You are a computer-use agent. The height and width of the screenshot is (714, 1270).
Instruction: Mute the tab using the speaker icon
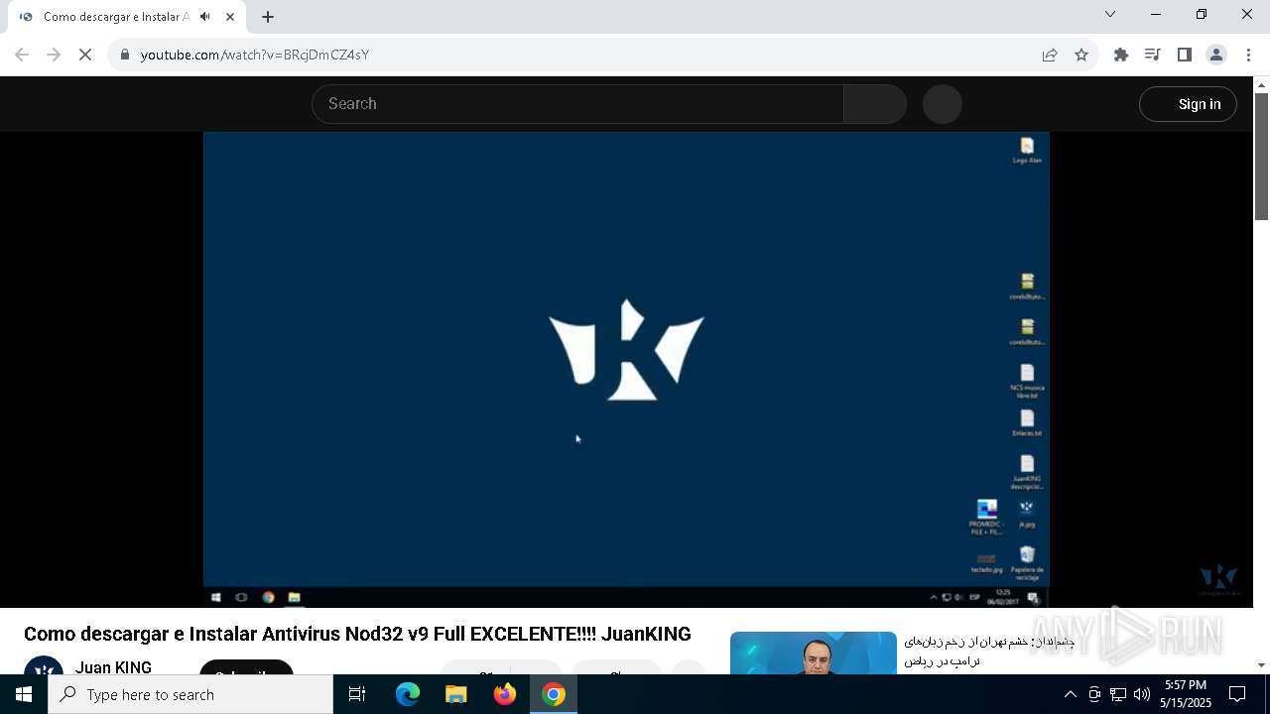(204, 17)
